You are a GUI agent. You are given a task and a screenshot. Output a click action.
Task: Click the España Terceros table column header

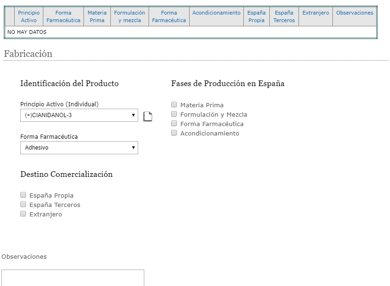[284, 16]
